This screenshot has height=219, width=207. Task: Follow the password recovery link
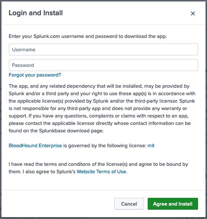pyautogui.click(x=35, y=75)
